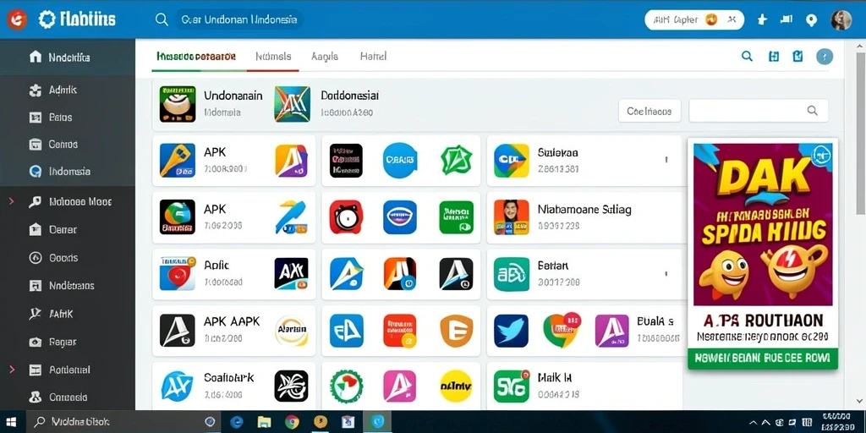Screen dimensions: 866x433
Task: Open the green SYG Maik app icon
Action: [512, 386]
